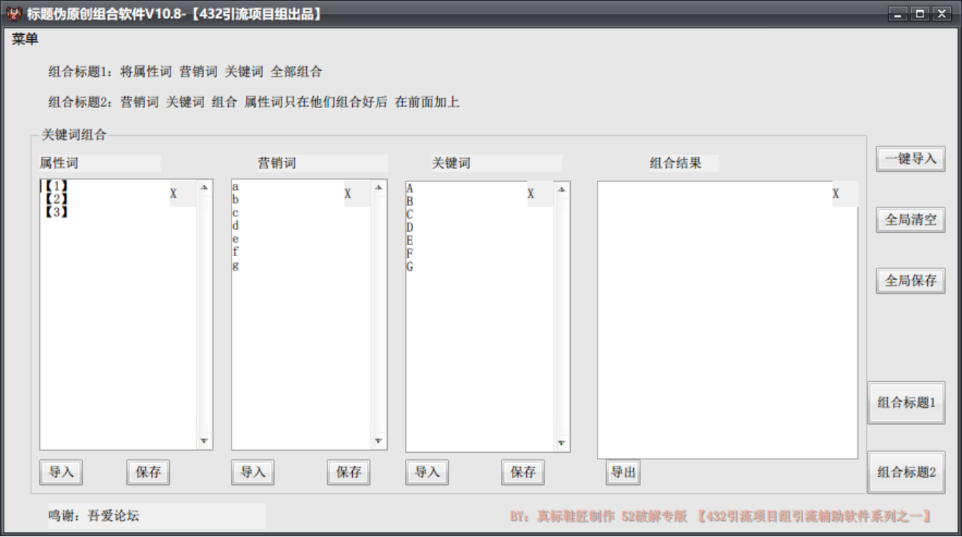Export results using the 导出 button
962x537 pixels.
(x=623, y=472)
